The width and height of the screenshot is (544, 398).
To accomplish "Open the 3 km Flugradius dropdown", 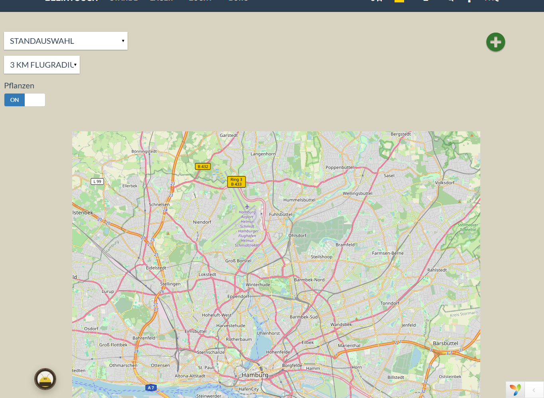I will (x=42, y=65).
